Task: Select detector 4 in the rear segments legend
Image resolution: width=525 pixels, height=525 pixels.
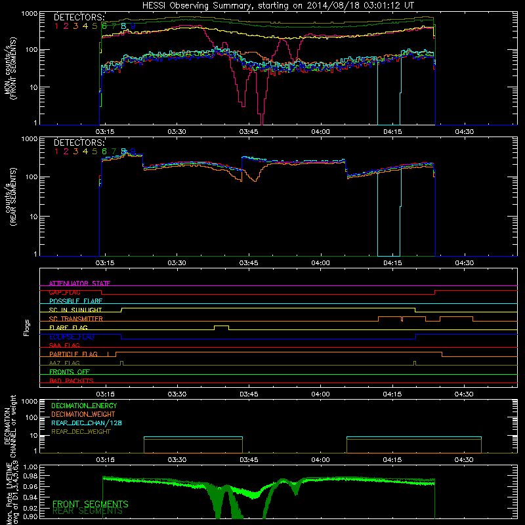Action: pos(85,152)
